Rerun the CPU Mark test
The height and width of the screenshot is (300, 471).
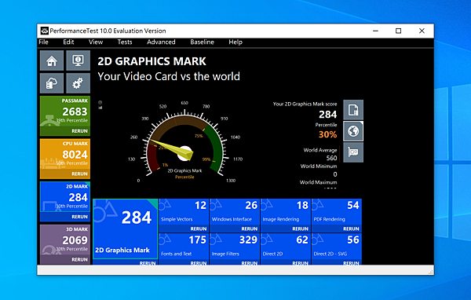click(x=79, y=174)
